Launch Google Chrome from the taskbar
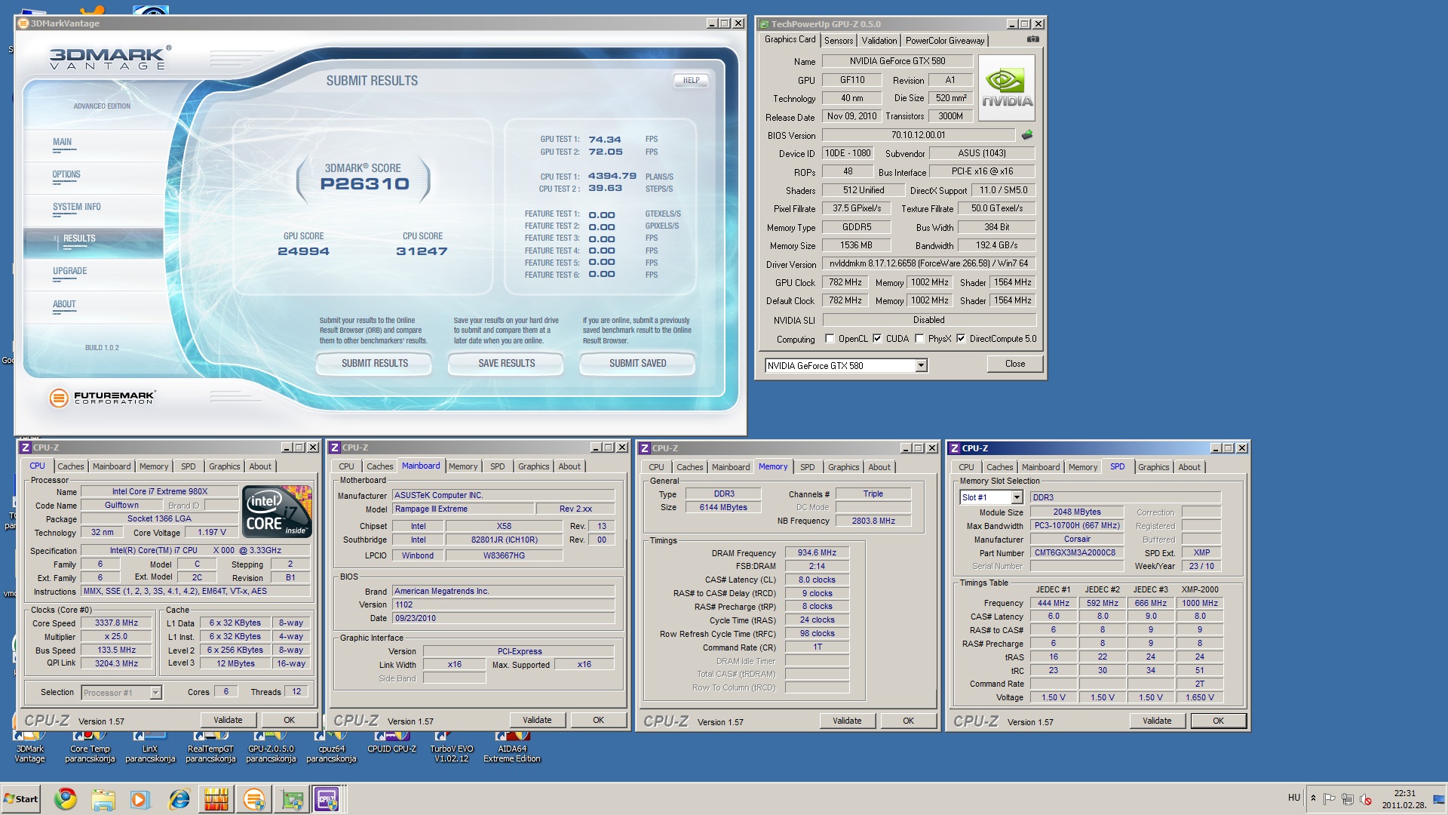This screenshot has height=815, width=1448. point(66,798)
